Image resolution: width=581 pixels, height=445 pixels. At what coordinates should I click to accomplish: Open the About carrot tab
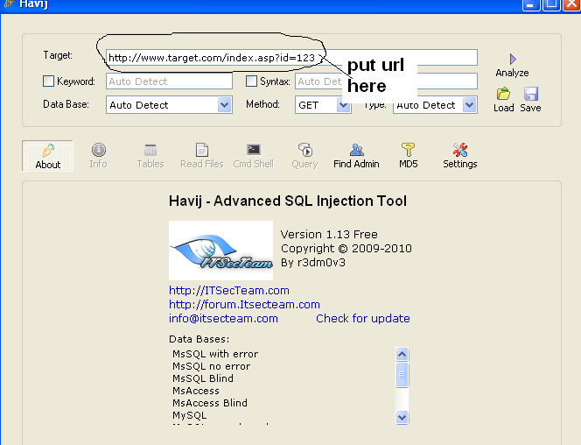[48, 156]
